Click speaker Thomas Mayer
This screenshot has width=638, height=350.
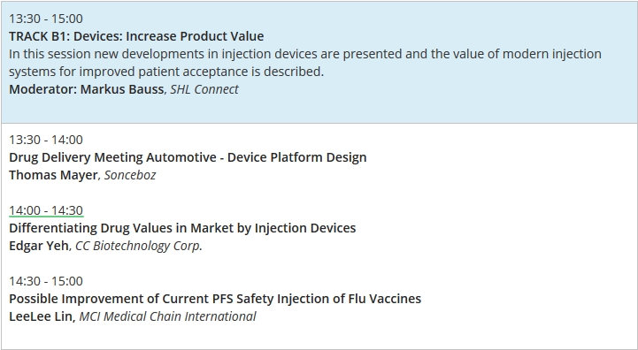53,175
